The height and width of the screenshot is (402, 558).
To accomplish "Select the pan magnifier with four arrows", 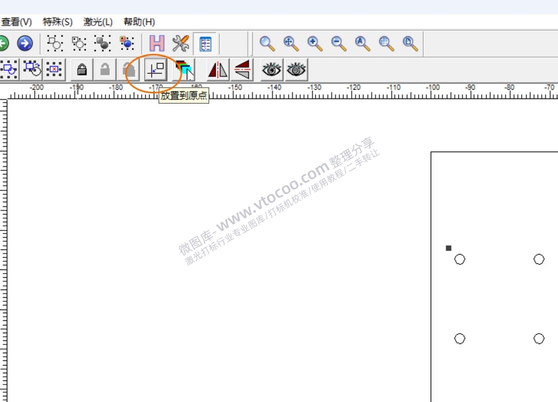I will tap(291, 44).
